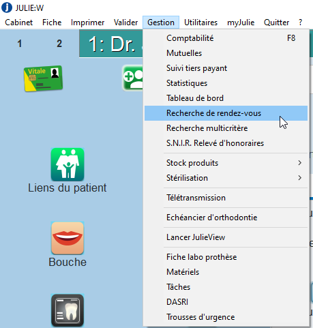The image size is (313, 328).
Task: Open the Bouche mouth icon
Action: 68,238
